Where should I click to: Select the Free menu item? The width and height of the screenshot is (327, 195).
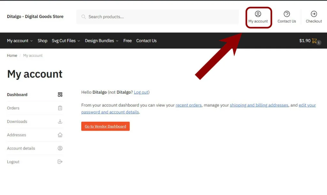pyautogui.click(x=127, y=41)
